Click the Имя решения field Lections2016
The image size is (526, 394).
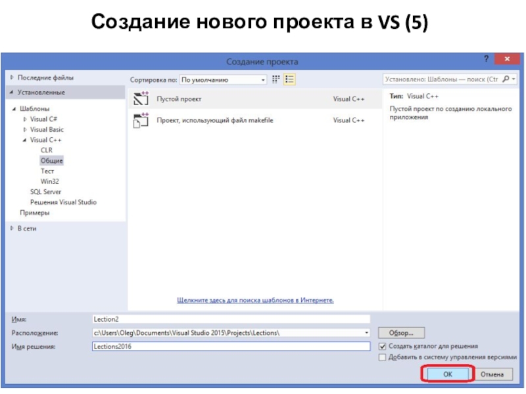tap(231, 346)
